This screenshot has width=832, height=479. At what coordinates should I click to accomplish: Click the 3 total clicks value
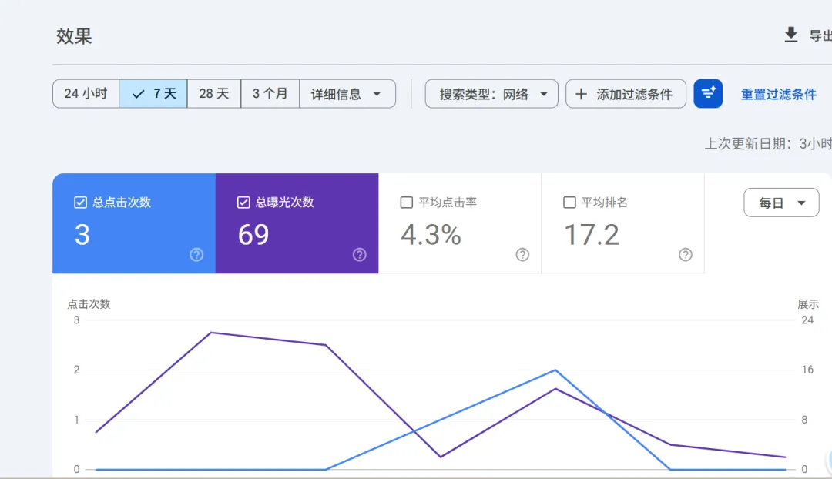pos(82,234)
